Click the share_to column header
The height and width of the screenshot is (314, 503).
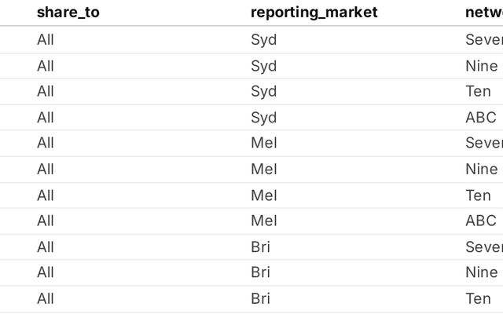click(68, 13)
